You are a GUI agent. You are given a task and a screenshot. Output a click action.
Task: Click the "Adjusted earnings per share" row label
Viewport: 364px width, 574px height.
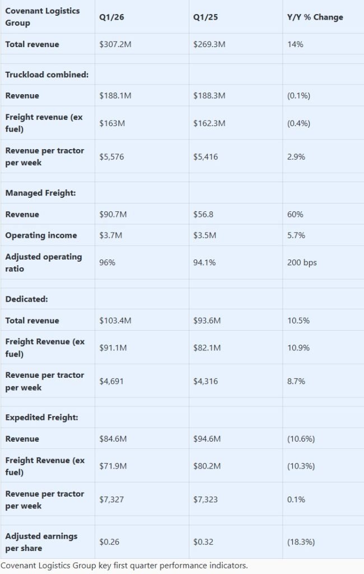point(41,541)
